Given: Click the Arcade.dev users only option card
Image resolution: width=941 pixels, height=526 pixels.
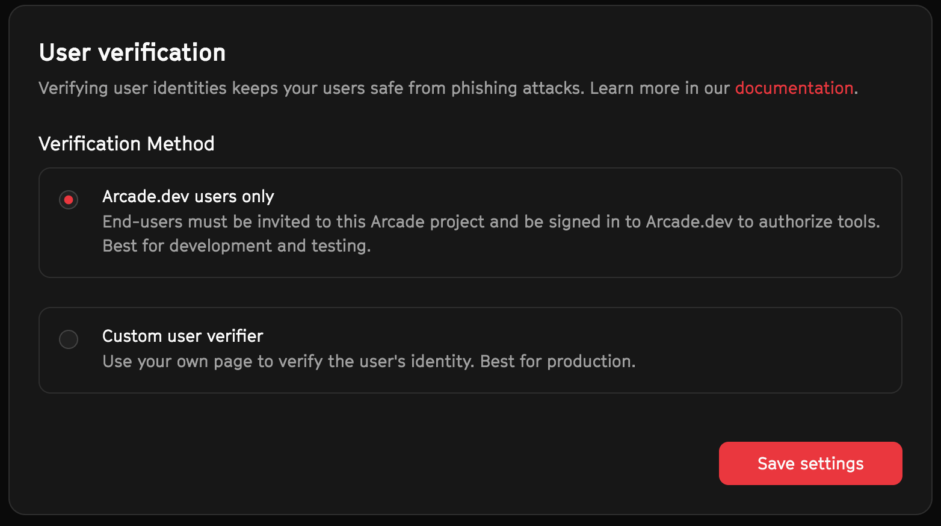Looking at the screenshot, I should (x=469, y=222).
